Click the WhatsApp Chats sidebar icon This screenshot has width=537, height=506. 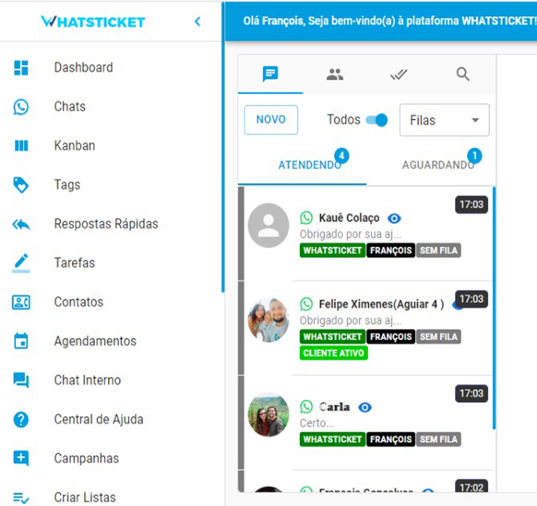[21, 107]
